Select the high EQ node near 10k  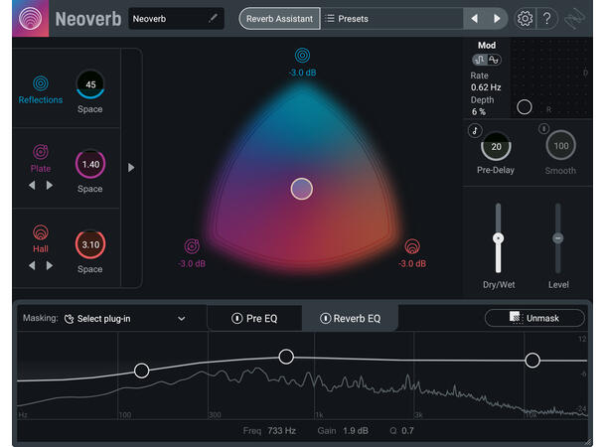click(x=532, y=360)
